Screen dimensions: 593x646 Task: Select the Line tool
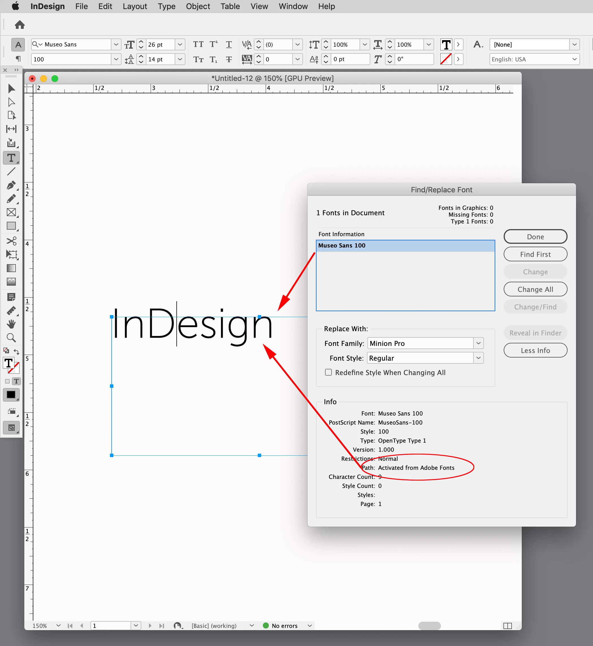pyautogui.click(x=11, y=171)
